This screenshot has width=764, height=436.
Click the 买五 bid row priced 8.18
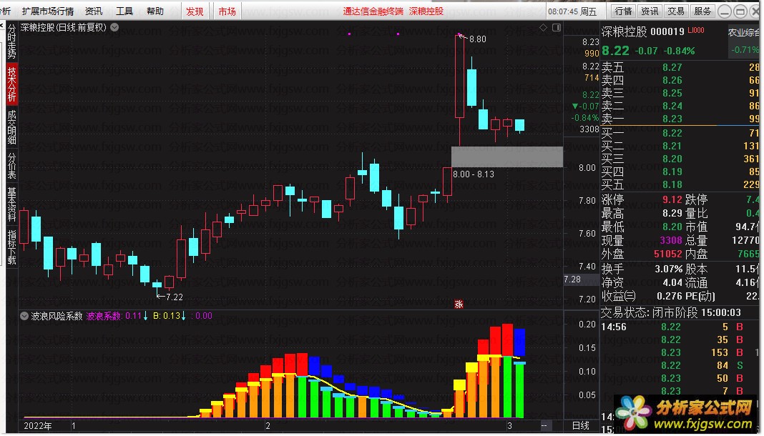click(680, 184)
